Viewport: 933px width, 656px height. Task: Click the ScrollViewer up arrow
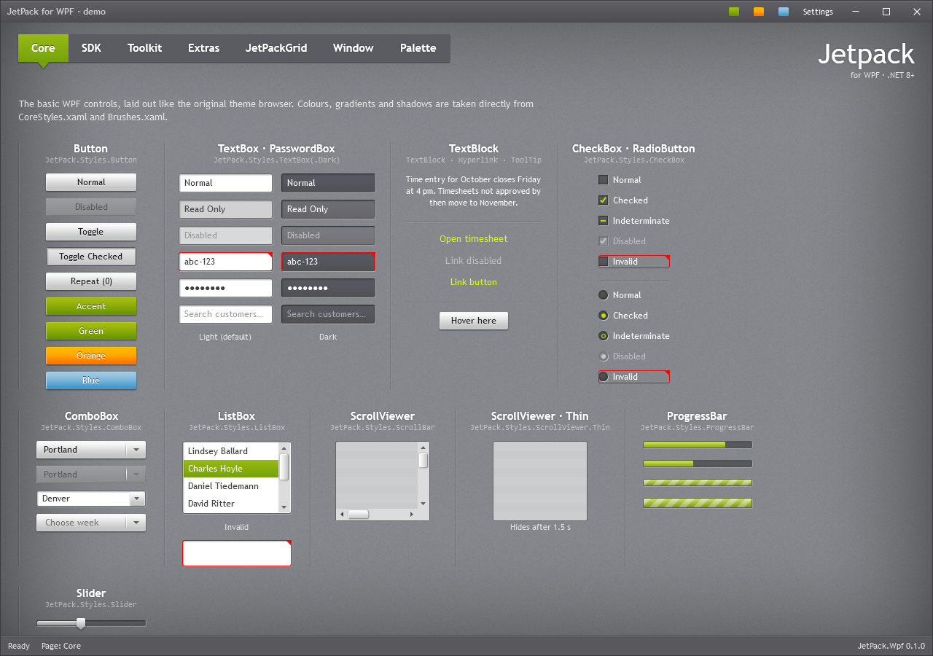tap(423, 448)
